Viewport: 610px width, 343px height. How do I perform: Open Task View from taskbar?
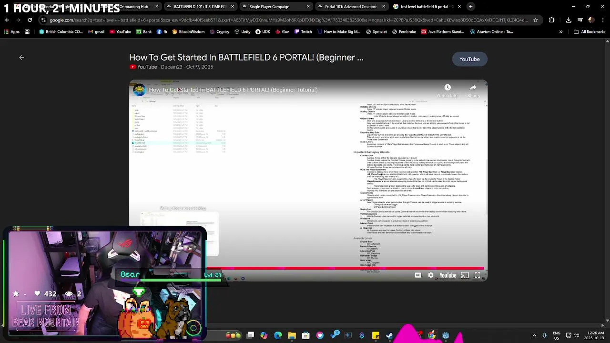pos(250,335)
